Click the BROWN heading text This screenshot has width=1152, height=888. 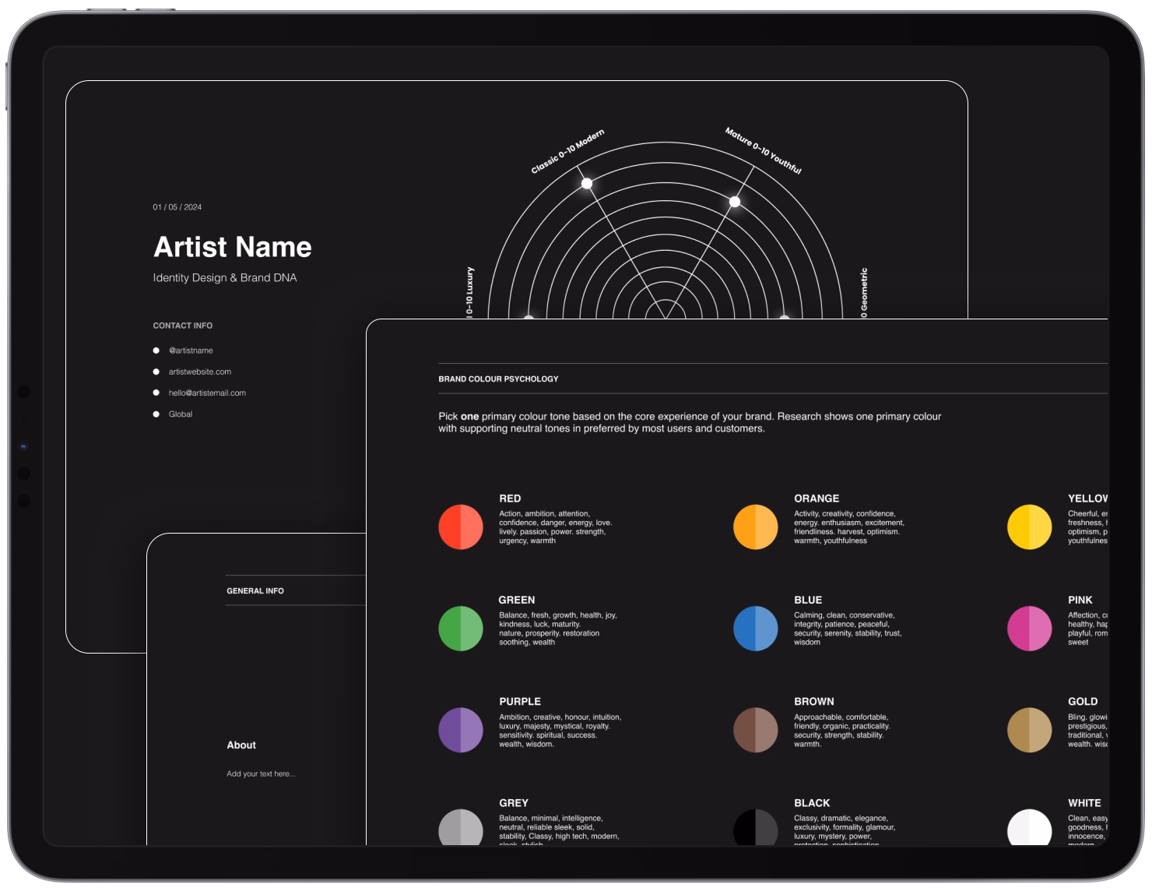coord(814,701)
